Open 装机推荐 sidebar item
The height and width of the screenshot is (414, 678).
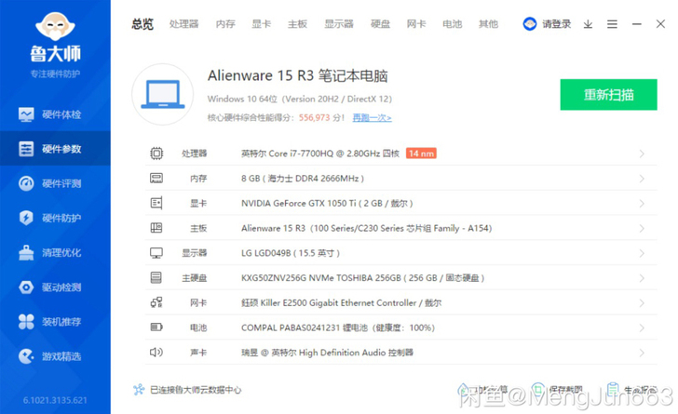pyautogui.click(x=55, y=322)
